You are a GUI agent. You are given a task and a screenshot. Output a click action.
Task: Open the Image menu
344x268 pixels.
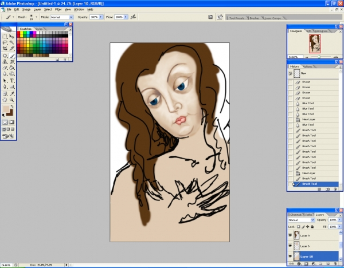pos(26,9)
